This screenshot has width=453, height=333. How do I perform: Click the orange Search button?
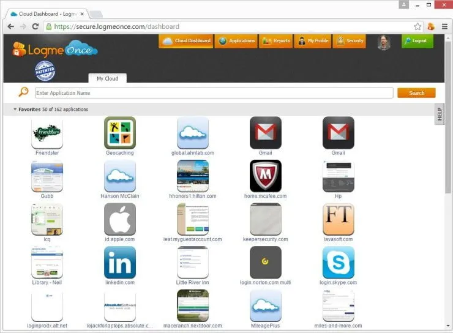coord(416,93)
